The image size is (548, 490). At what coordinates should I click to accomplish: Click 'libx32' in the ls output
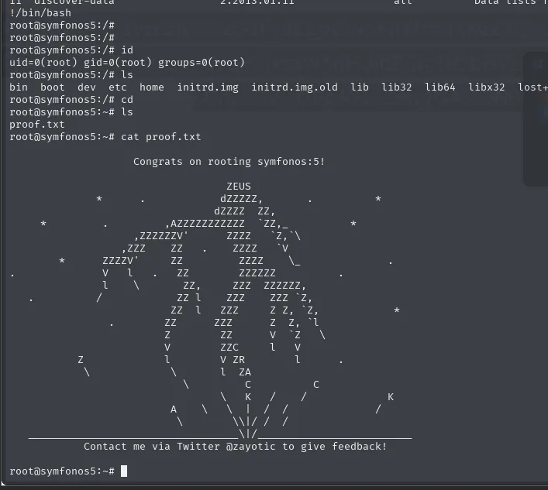[487, 87]
